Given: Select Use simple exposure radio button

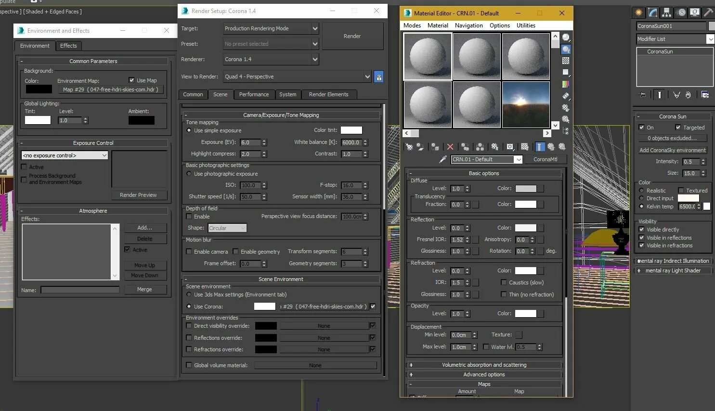Looking at the screenshot, I should [x=189, y=130].
